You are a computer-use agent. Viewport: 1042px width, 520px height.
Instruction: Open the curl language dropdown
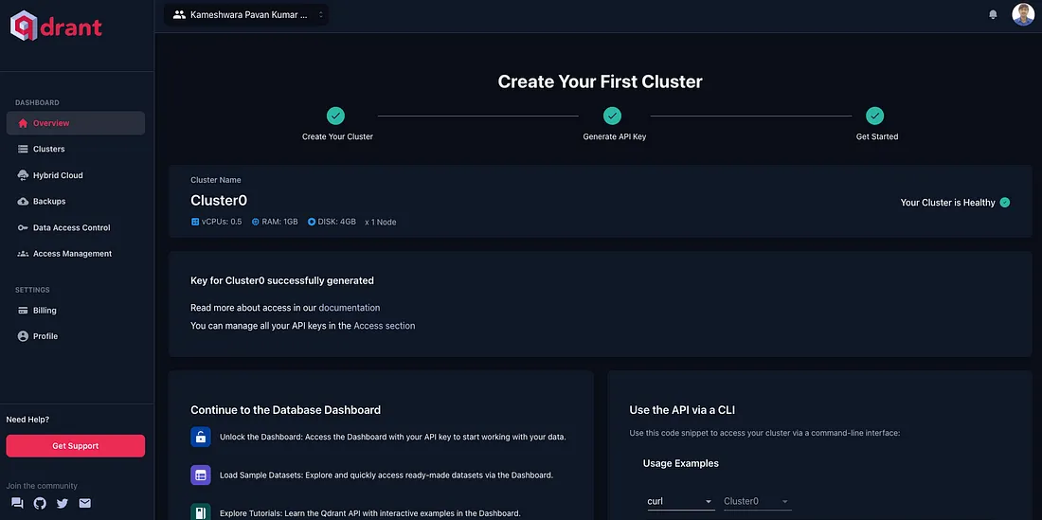(681, 501)
